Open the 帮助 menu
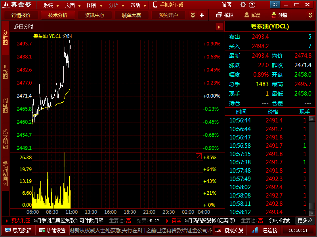Image resolution: width=317 pixels, height=237 pixels. coord(138,5)
